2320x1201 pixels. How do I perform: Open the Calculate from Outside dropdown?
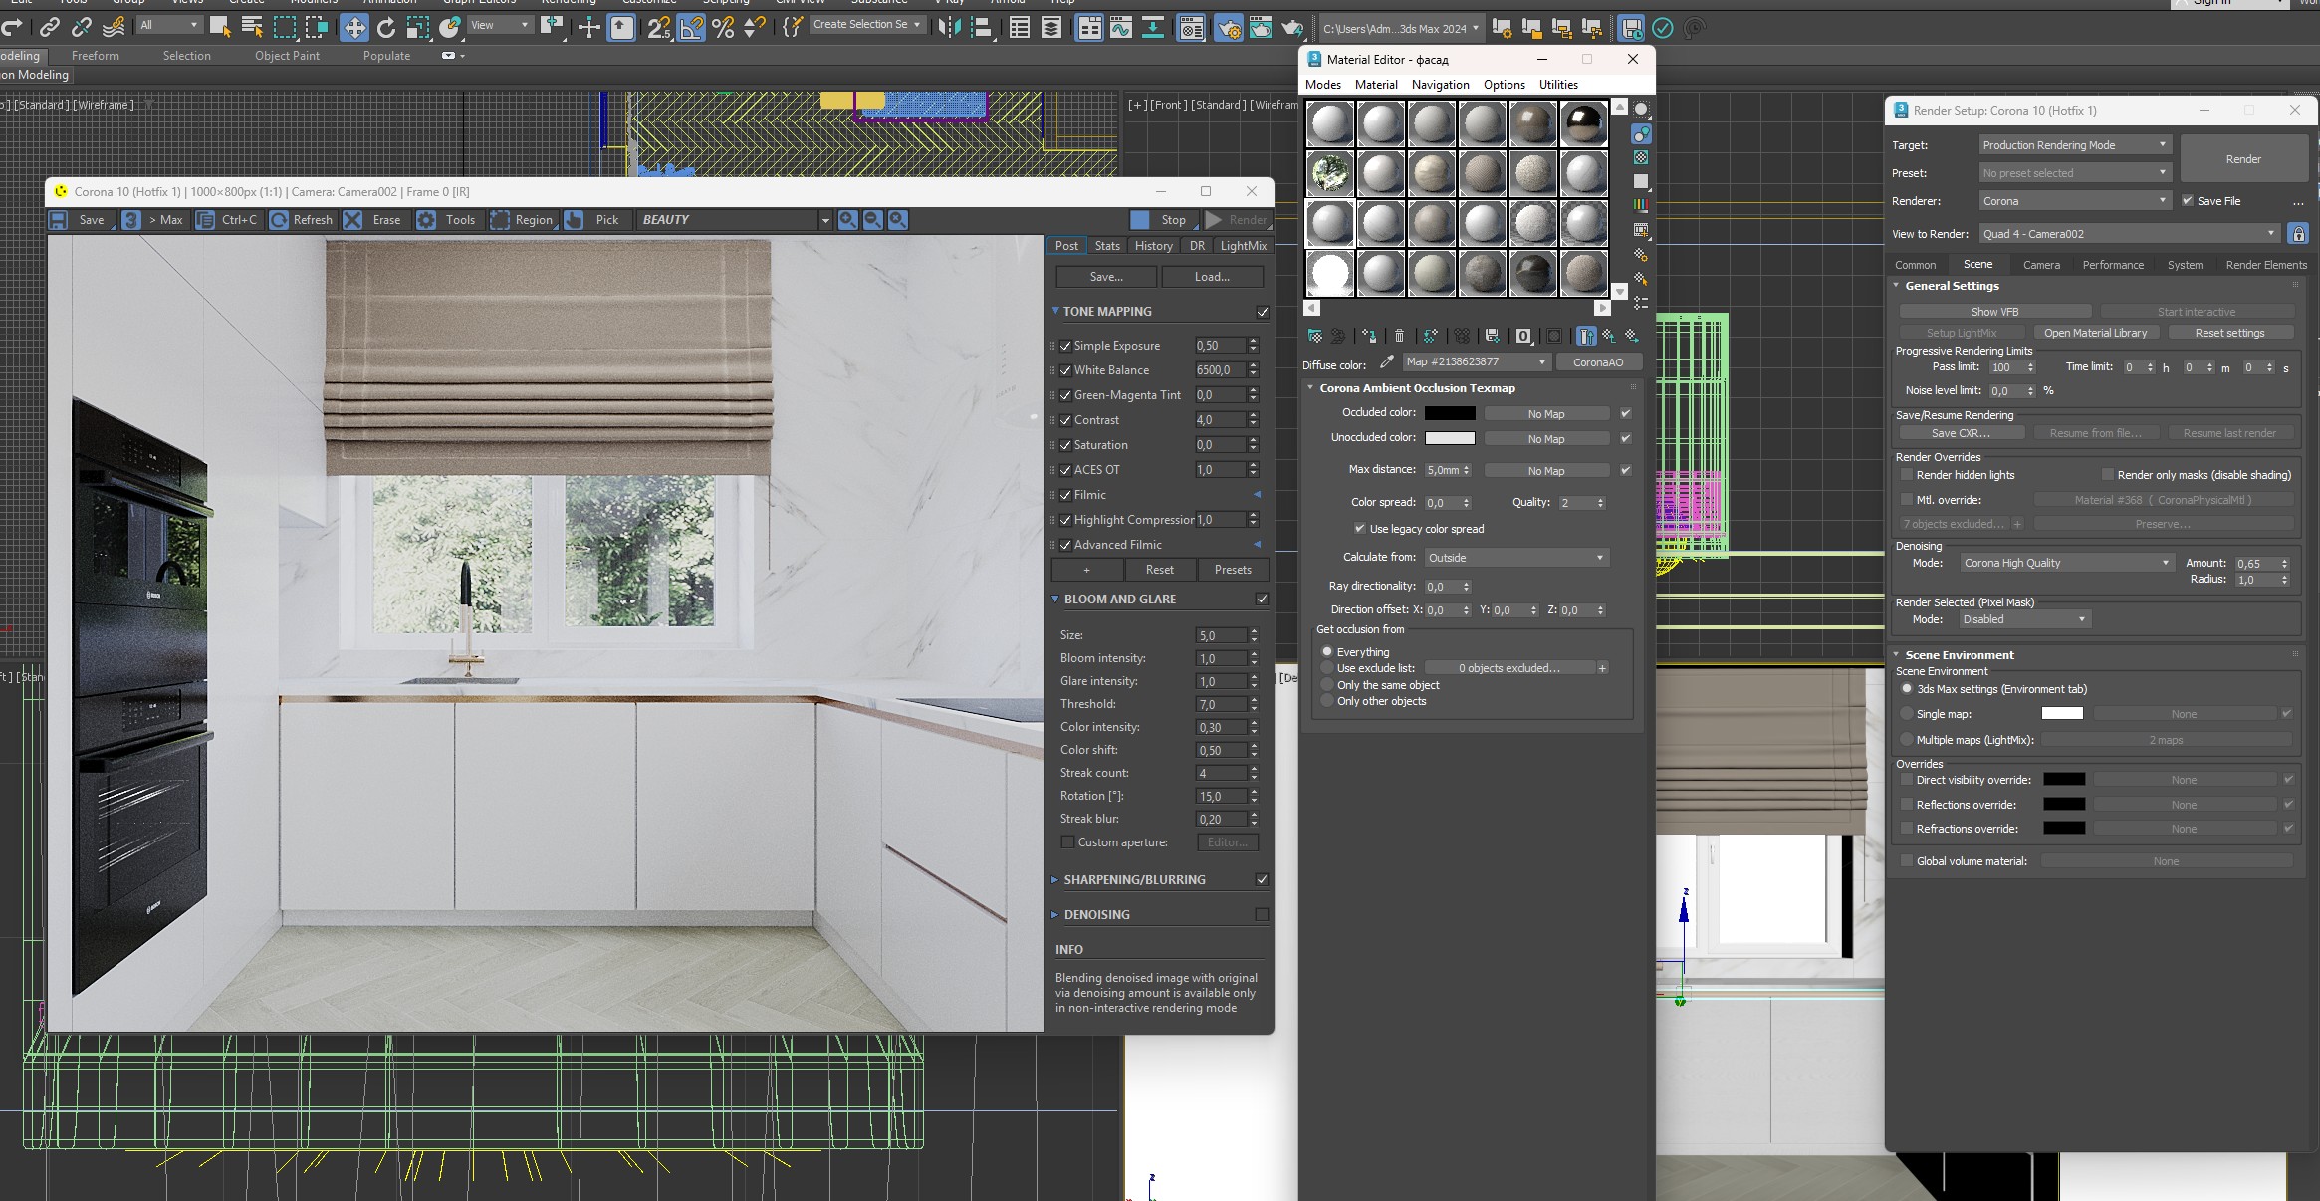pyautogui.click(x=1515, y=558)
